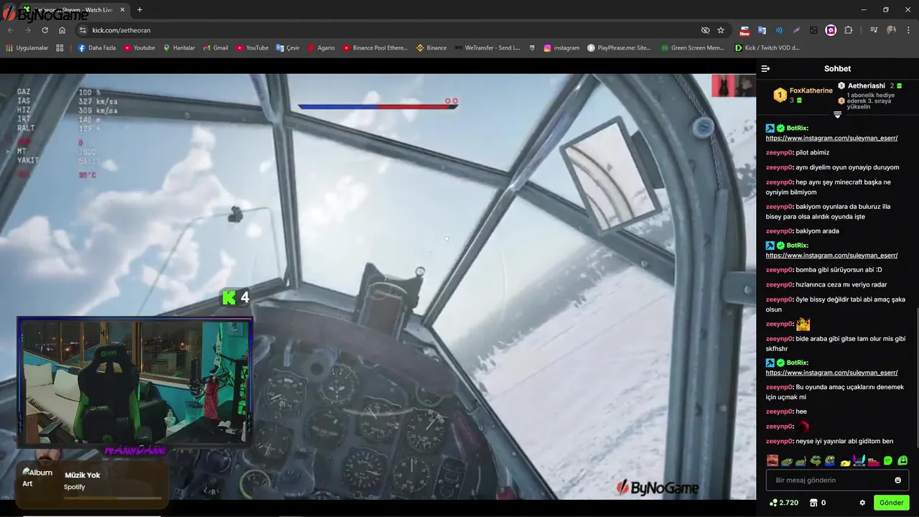Open the media controls music note icon
Image resolution: width=919 pixels, height=517 pixels.
coord(874,30)
